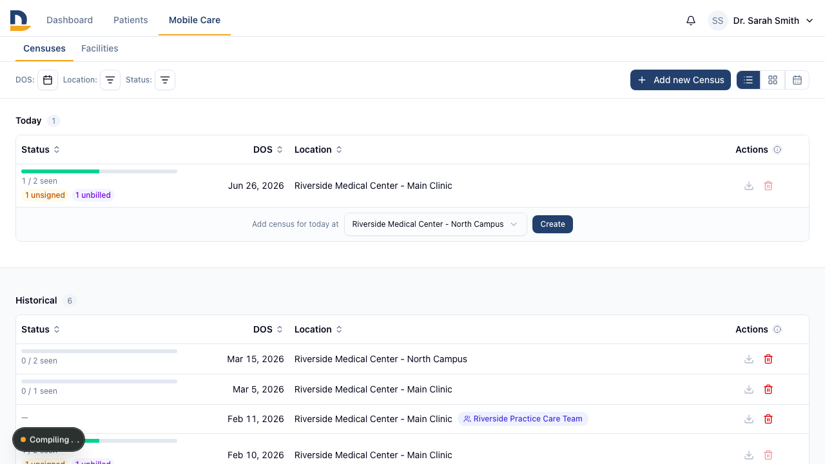The image size is (825, 464).
Task: Select Mobile Care tab
Action: 195,20
